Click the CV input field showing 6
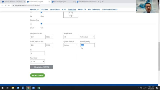This screenshot has width=160, height=90. (37, 53)
